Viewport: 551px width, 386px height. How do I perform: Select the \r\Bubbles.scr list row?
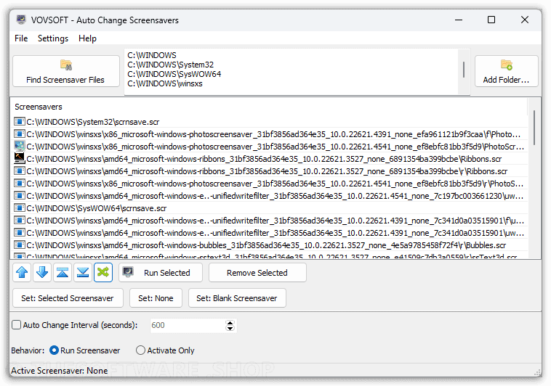(x=270, y=245)
